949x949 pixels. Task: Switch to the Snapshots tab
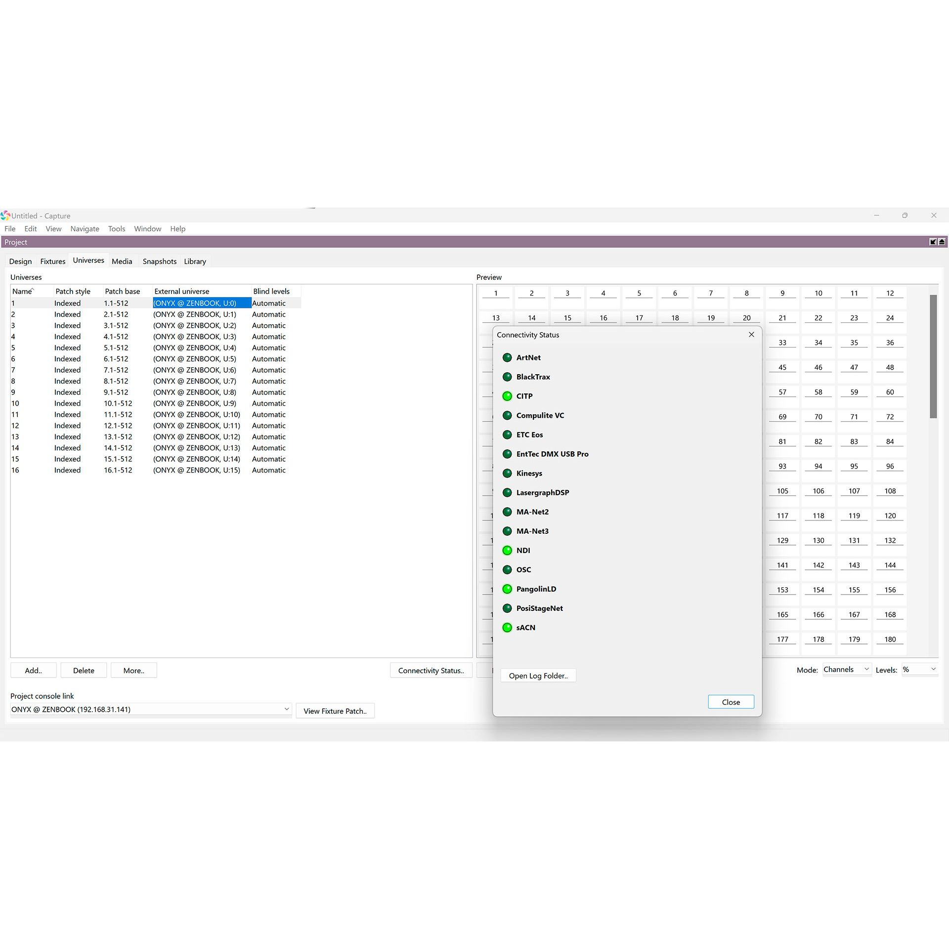[x=160, y=261]
